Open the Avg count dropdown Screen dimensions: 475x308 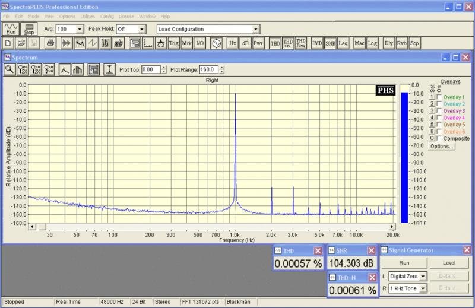point(80,29)
